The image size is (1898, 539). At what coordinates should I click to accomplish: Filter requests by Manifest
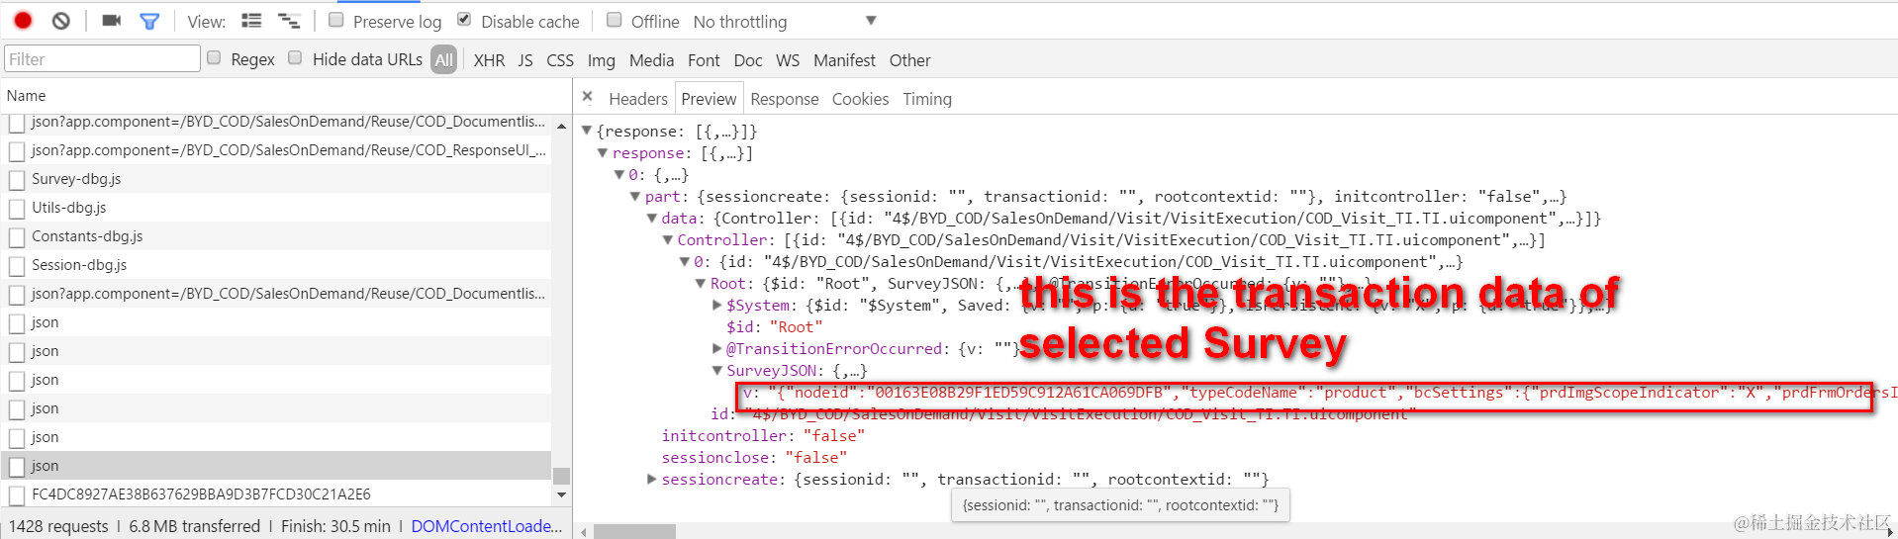pyautogui.click(x=844, y=60)
